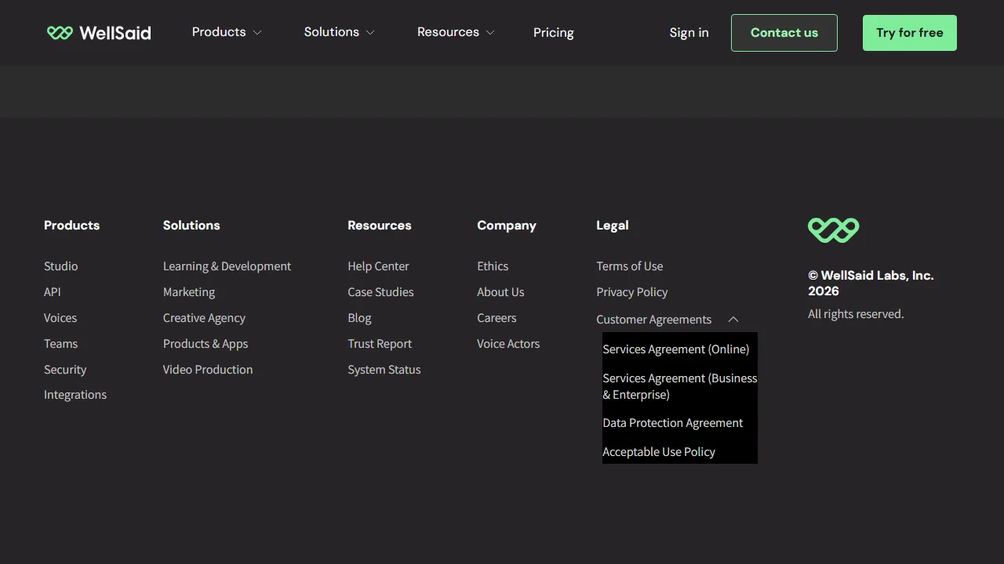The height and width of the screenshot is (564, 1004).
Task: Click the WellSaid logo in header
Action: coord(99,33)
